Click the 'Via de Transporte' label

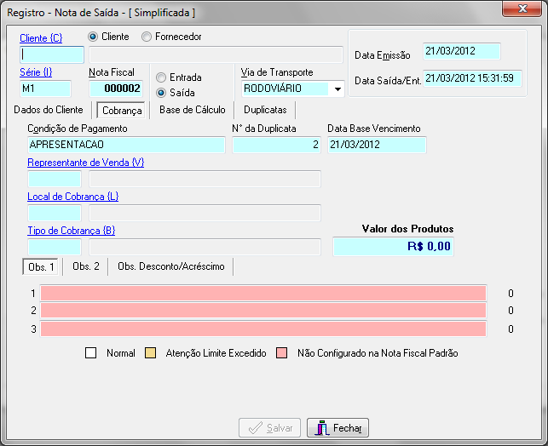[277, 72]
